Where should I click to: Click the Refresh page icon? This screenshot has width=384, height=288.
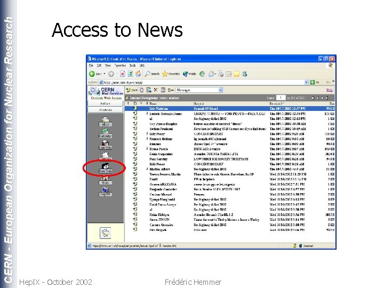(131, 74)
